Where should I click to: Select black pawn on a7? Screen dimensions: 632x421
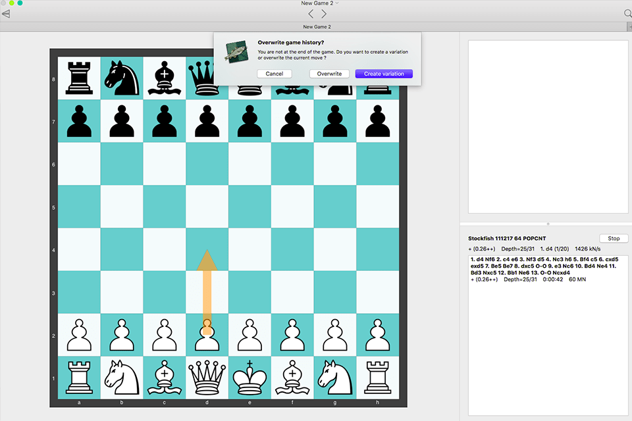coord(79,121)
